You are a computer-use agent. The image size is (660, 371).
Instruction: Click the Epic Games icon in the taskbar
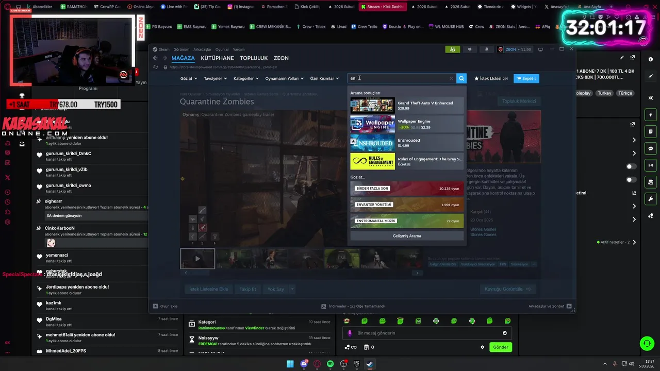(x=357, y=364)
